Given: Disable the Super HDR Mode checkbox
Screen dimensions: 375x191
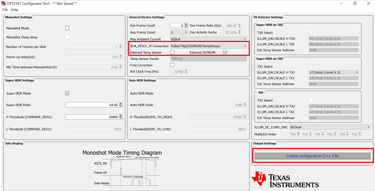Looking at the screenshot, I should tap(67, 93).
